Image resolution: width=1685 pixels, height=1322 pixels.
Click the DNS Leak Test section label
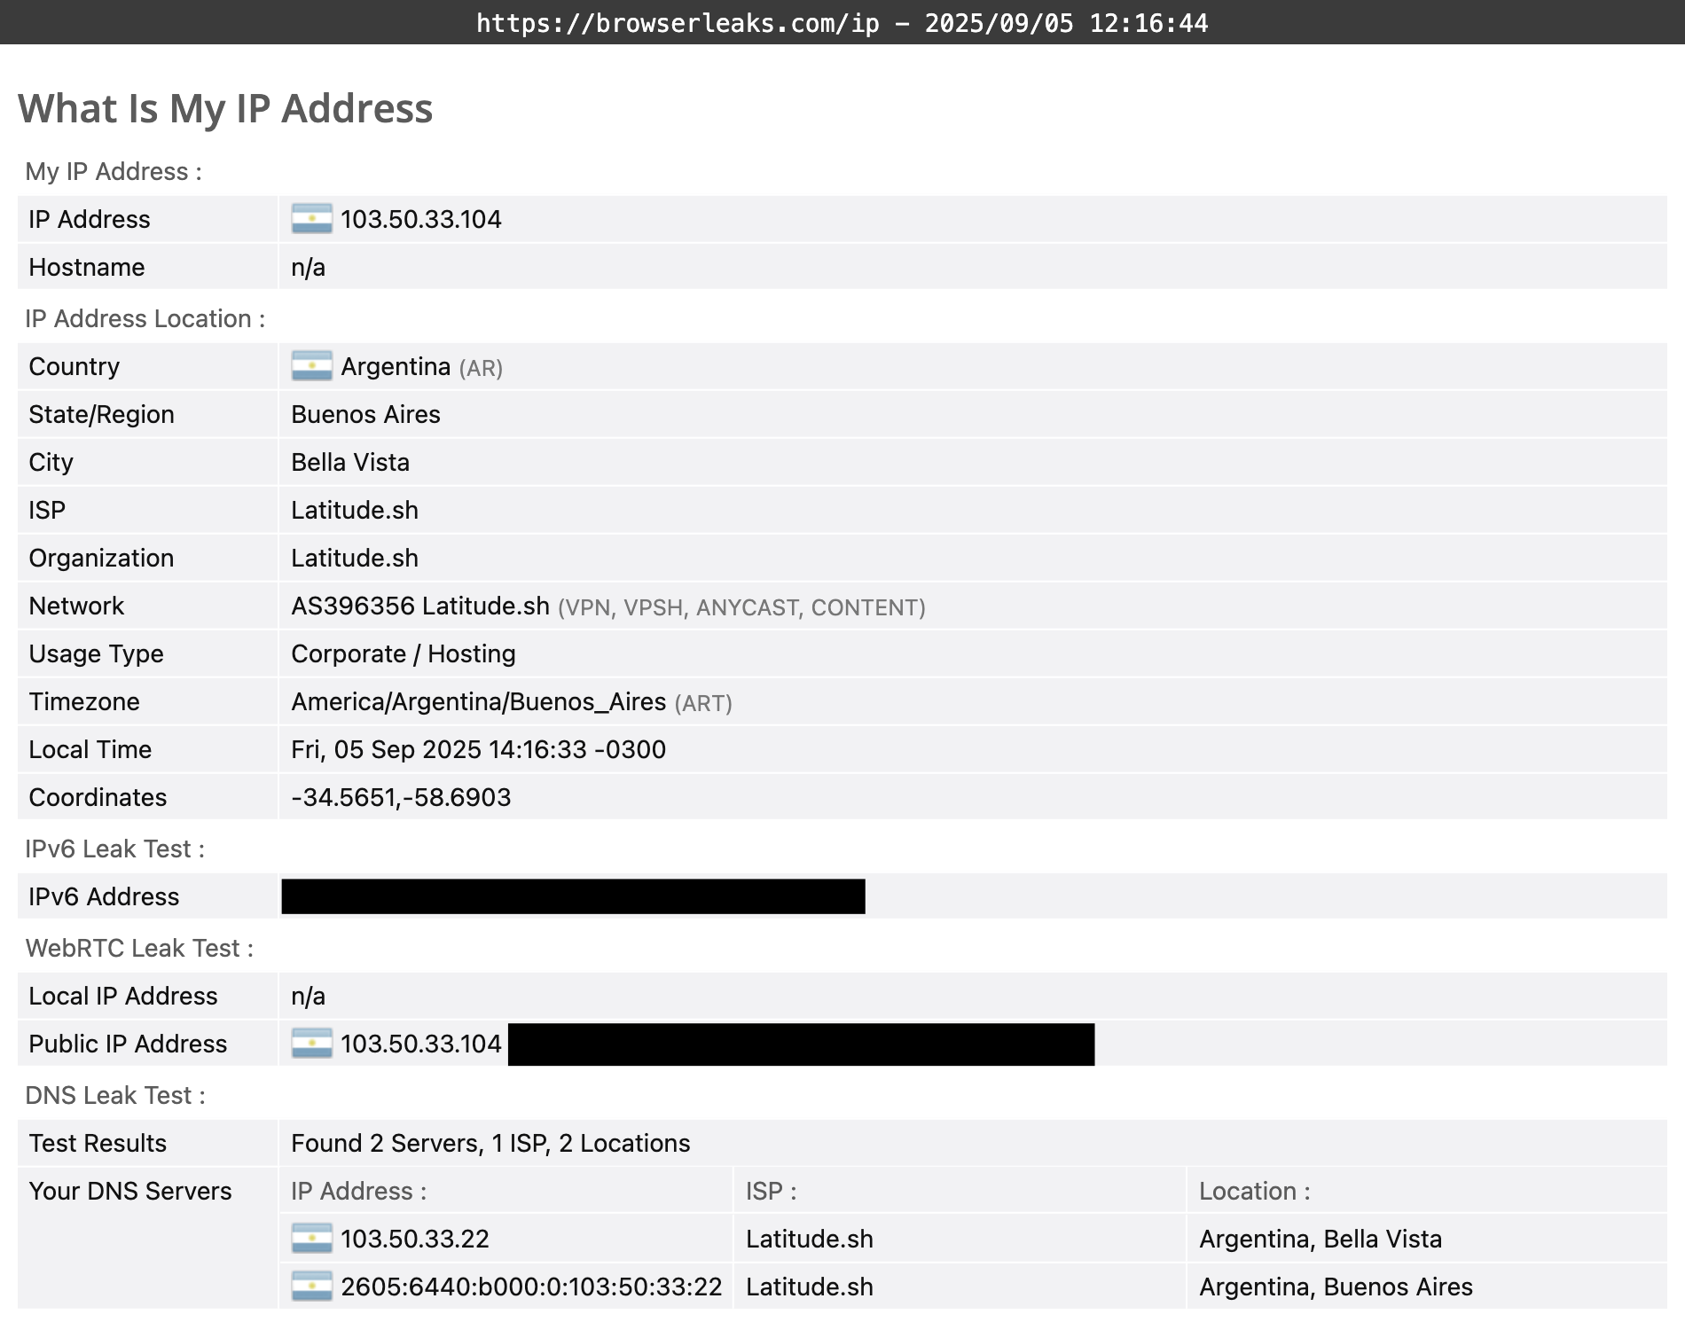coord(115,1095)
